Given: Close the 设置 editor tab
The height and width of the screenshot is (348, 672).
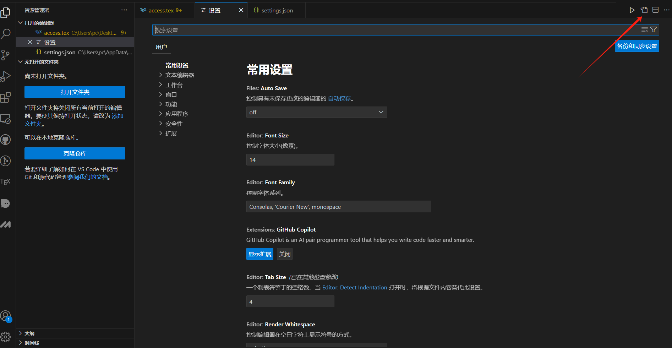Looking at the screenshot, I should click(241, 10).
